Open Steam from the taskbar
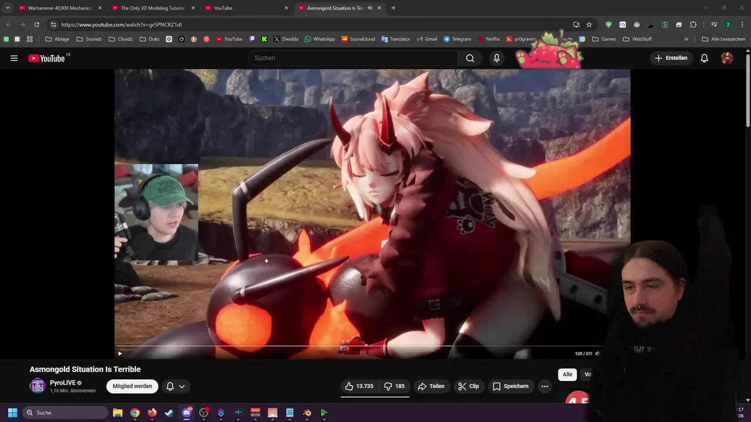The height and width of the screenshot is (422, 751). [169, 413]
